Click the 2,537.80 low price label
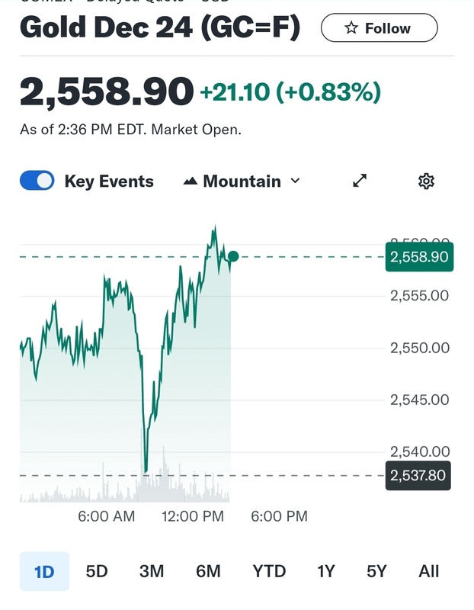This screenshot has height=610, width=474. click(x=418, y=476)
